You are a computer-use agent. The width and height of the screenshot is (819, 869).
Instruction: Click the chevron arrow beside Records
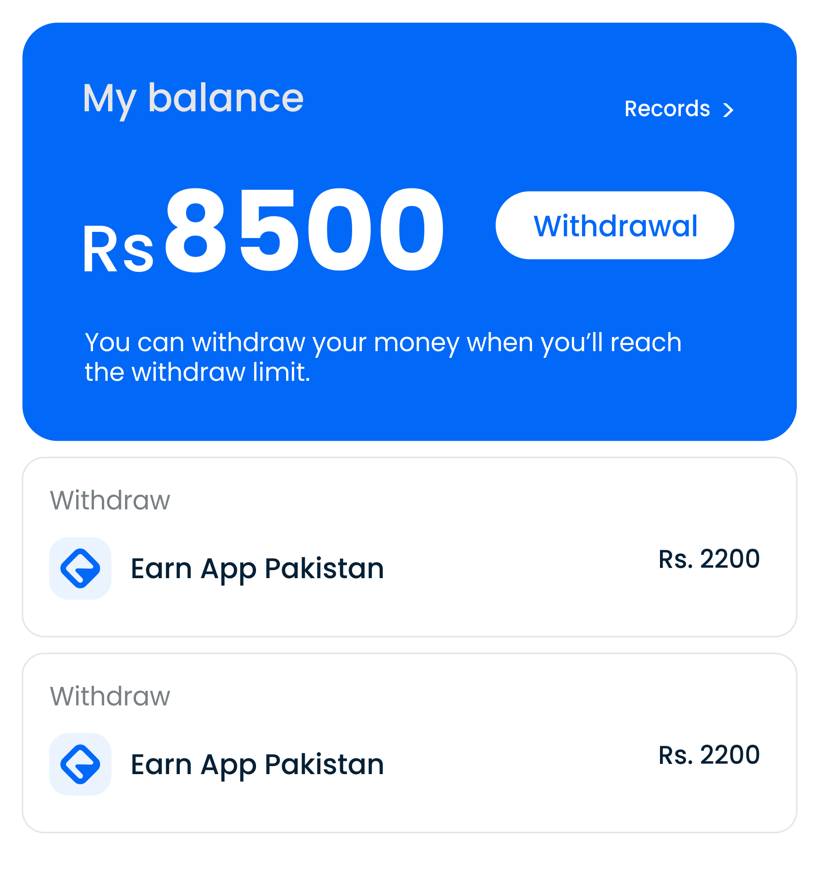[728, 110]
